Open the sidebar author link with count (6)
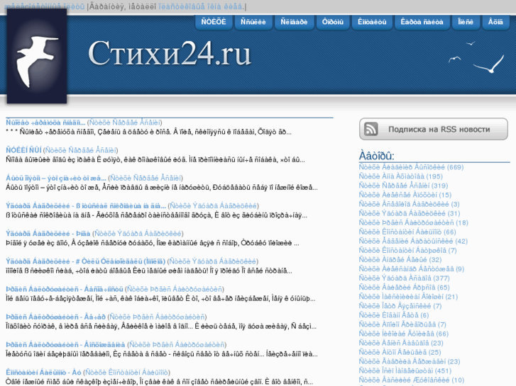Screen dimensions: 516x386 coord(394,315)
